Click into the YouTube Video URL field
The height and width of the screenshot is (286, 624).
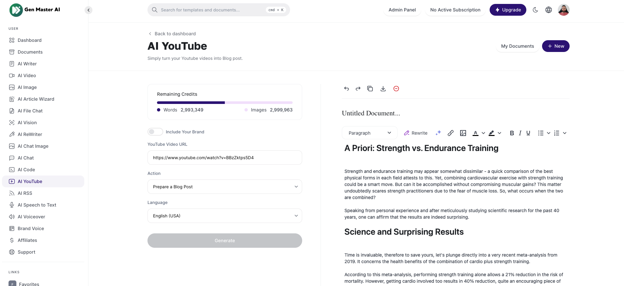(224, 158)
